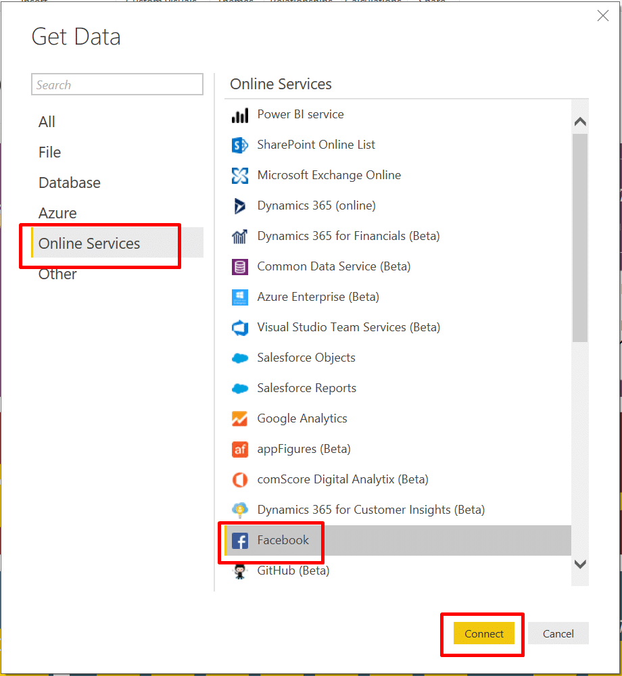Image resolution: width=622 pixels, height=676 pixels.
Task: Click the Facebook logo icon
Action: pos(239,541)
